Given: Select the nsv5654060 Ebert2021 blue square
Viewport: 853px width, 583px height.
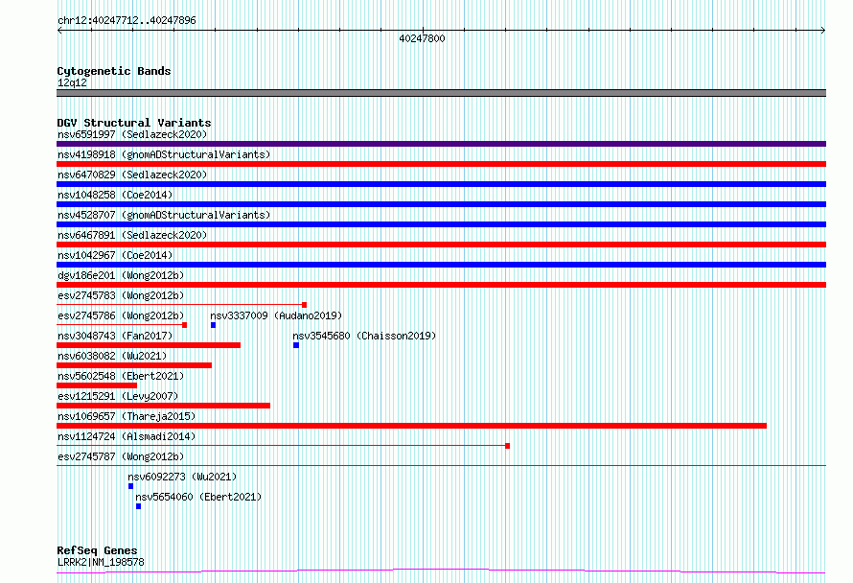Looking at the screenshot, I should coord(138,506).
